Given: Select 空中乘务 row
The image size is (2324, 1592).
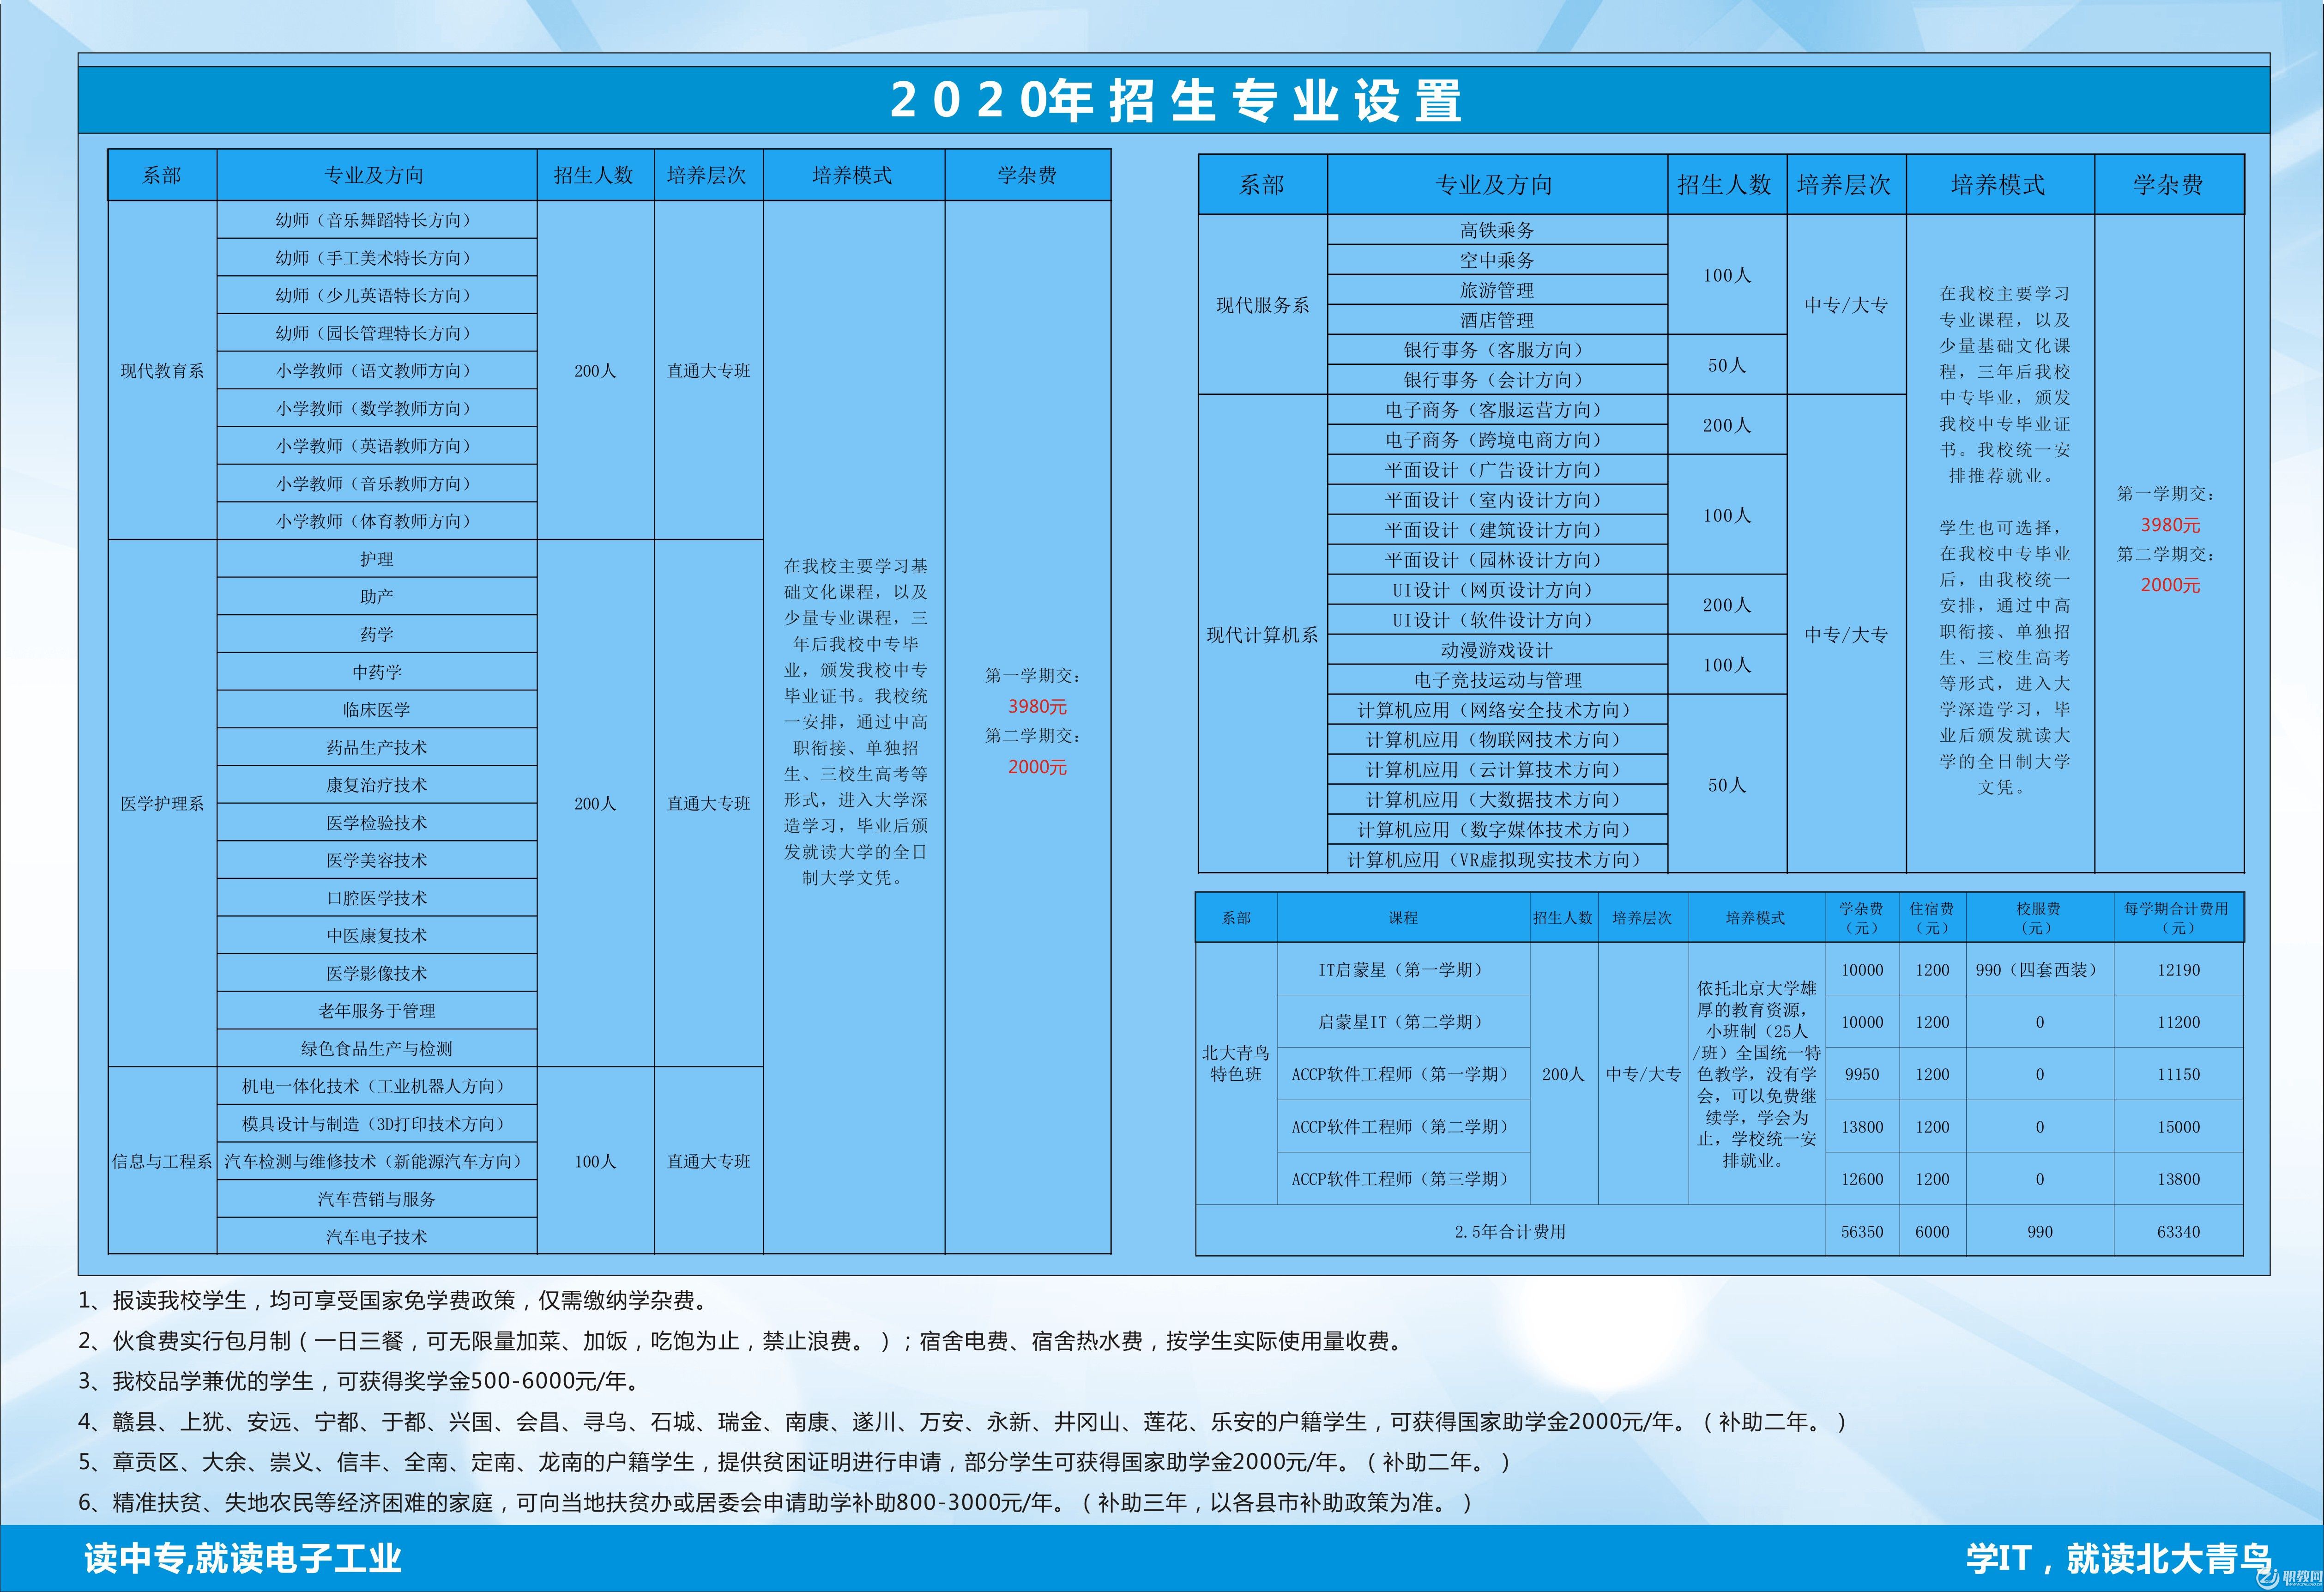Looking at the screenshot, I should click(x=1497, y=260).
